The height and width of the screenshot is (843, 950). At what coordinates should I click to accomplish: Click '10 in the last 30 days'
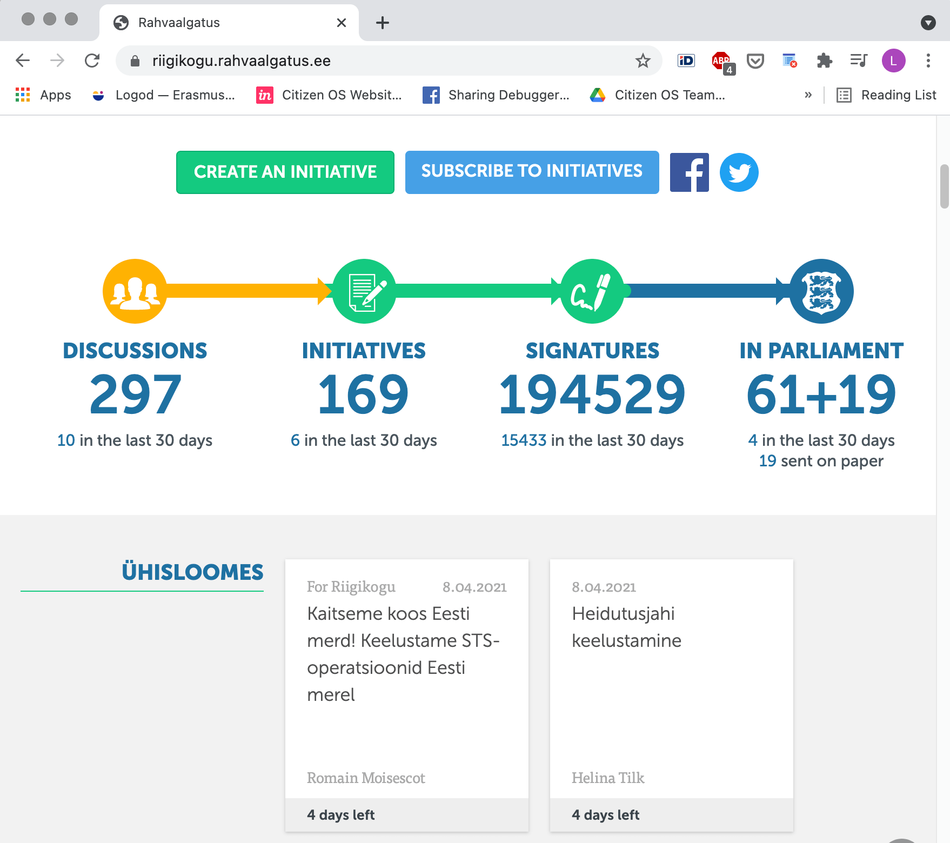click(135, 440)
